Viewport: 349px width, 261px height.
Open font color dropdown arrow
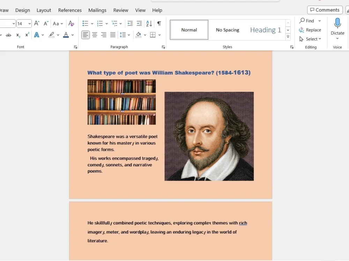pyautogui.click(x=73, y=35)
